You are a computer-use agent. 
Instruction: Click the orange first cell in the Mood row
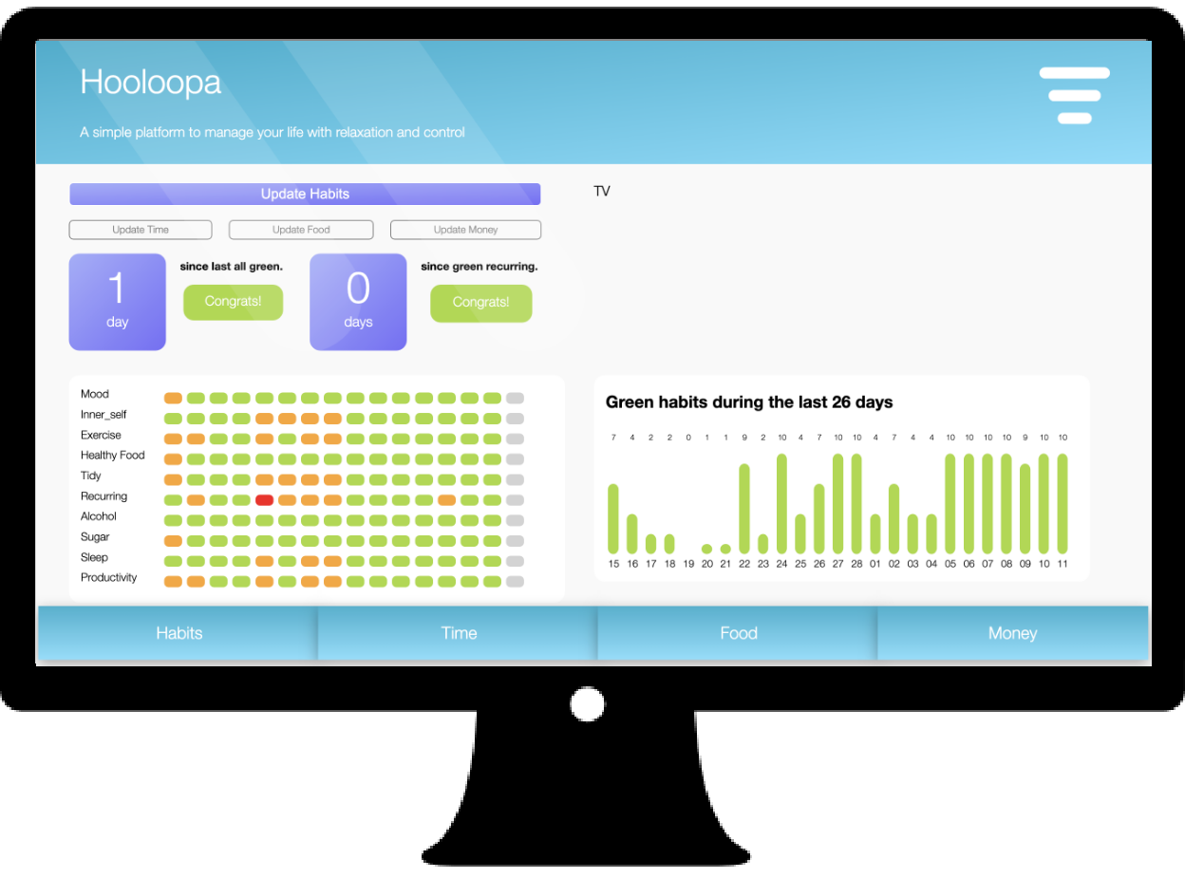(x=173, y=398)
